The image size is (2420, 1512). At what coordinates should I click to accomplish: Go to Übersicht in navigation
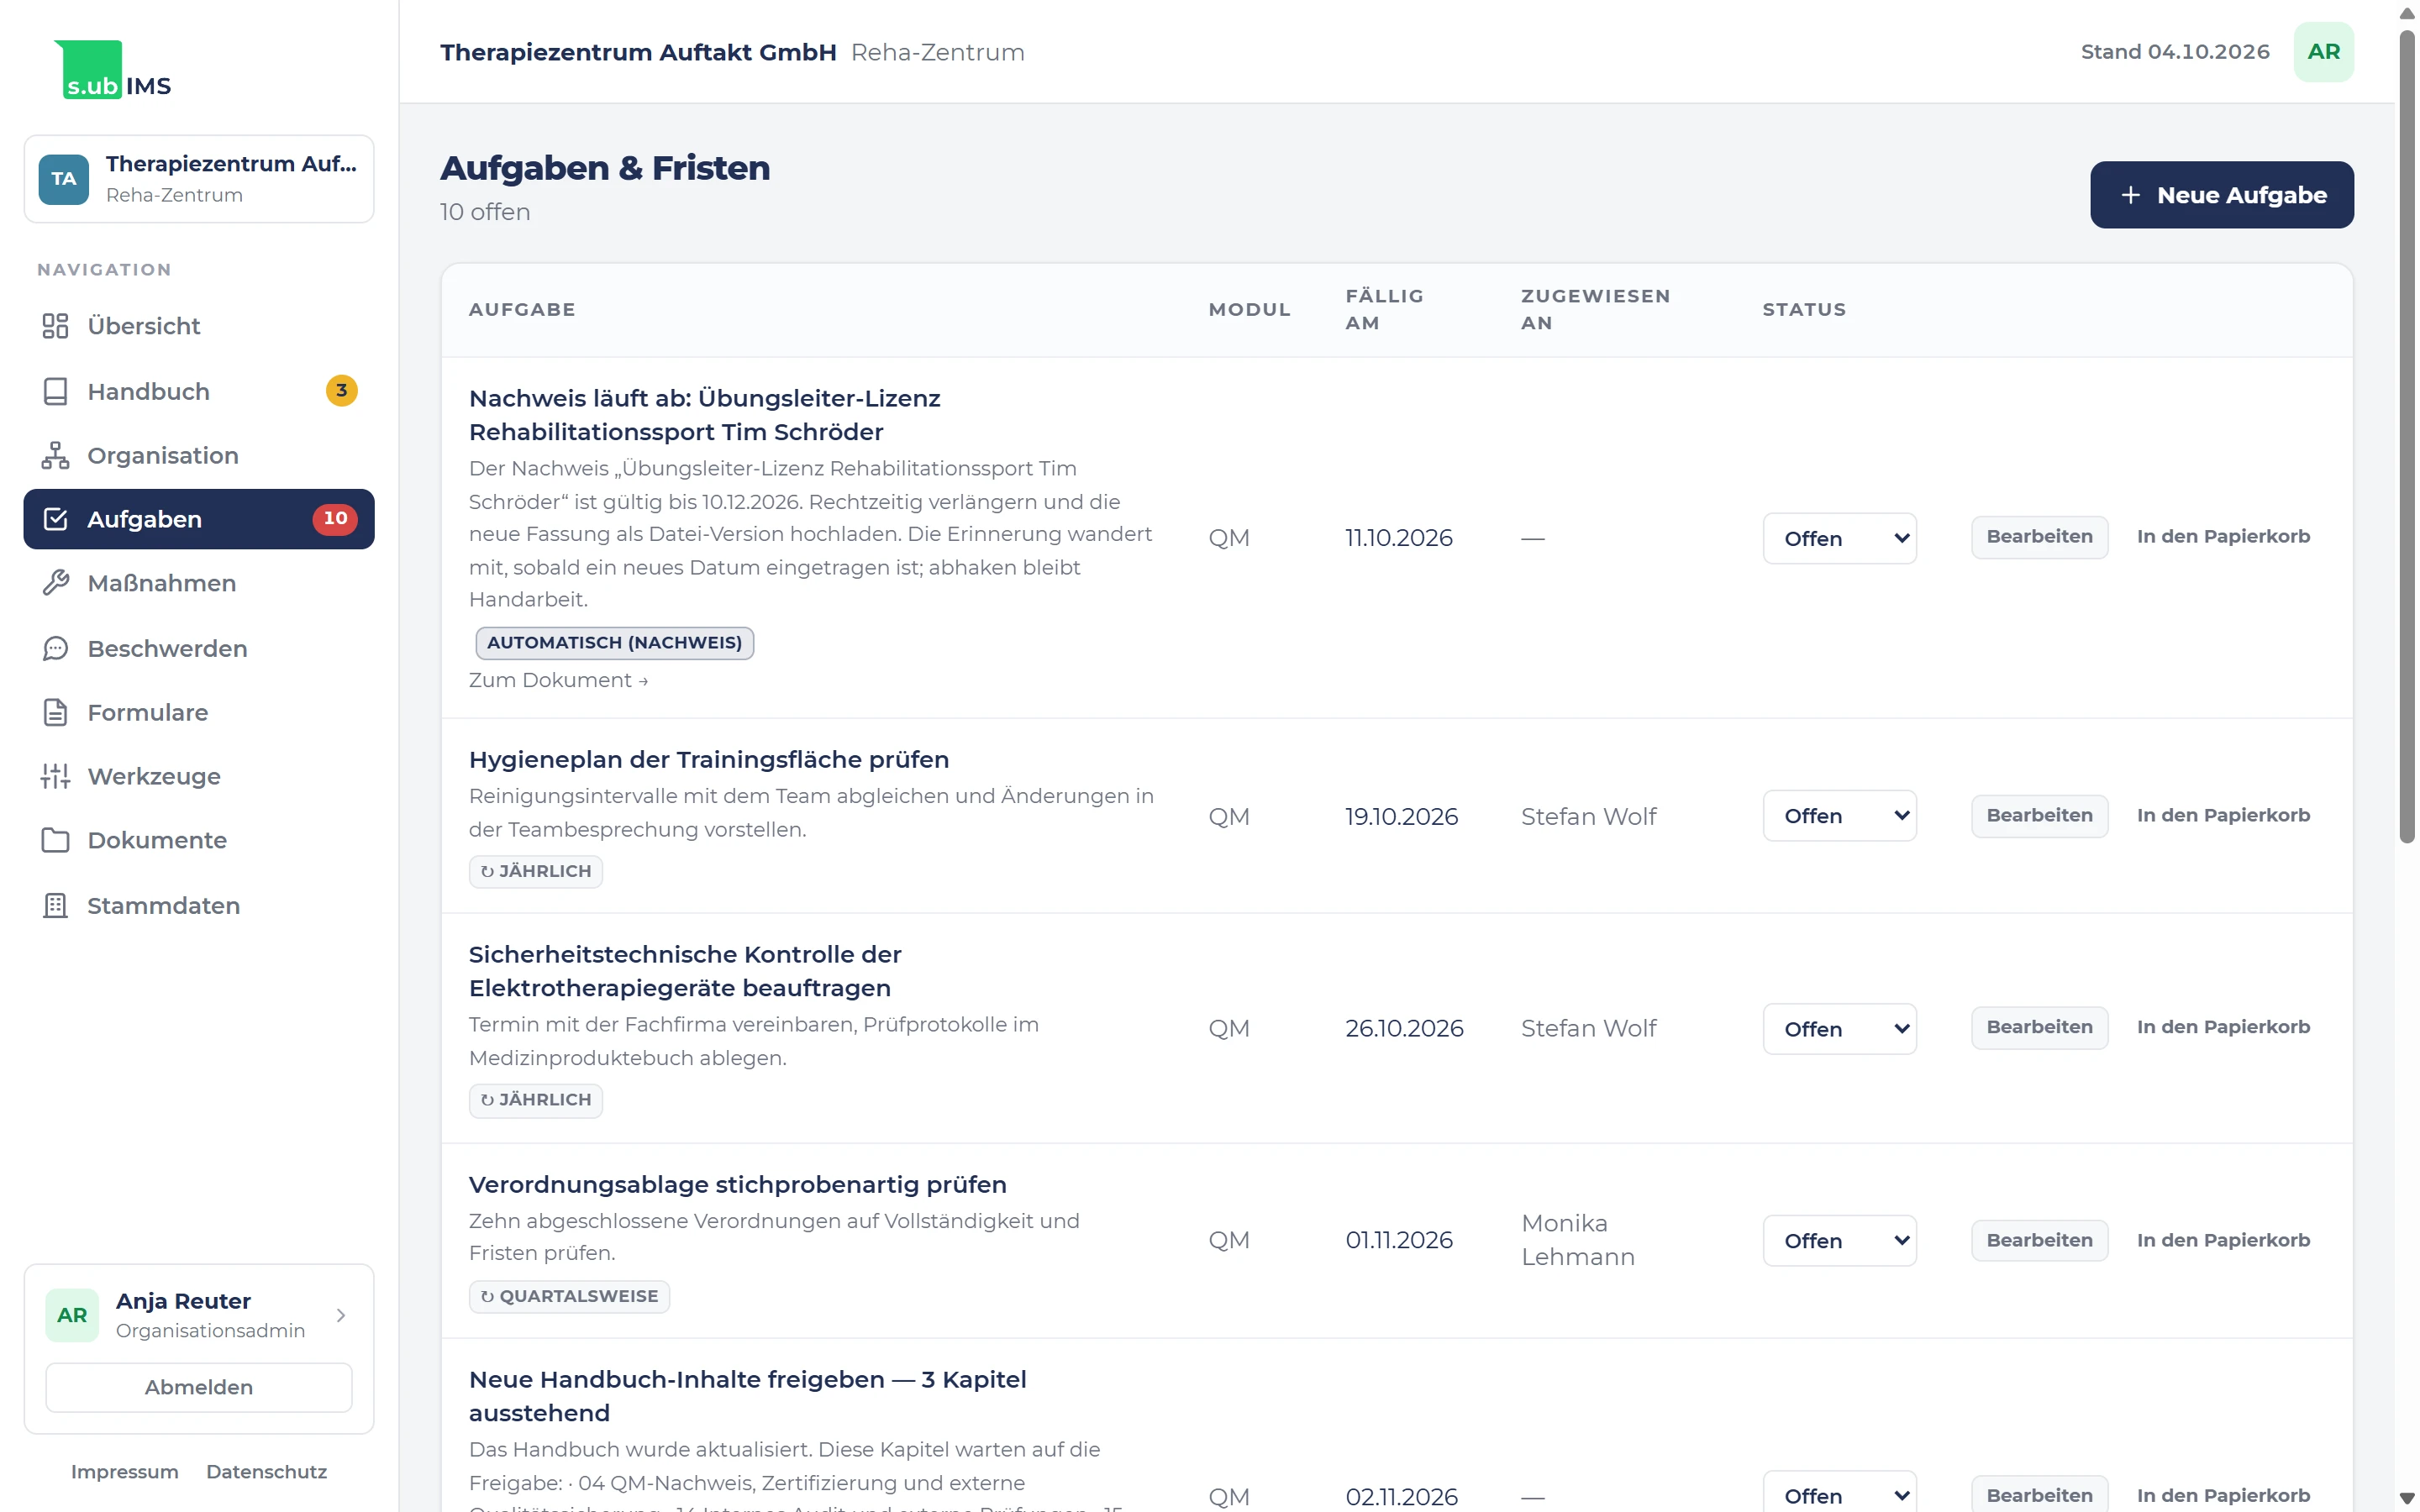coord(199,326)
